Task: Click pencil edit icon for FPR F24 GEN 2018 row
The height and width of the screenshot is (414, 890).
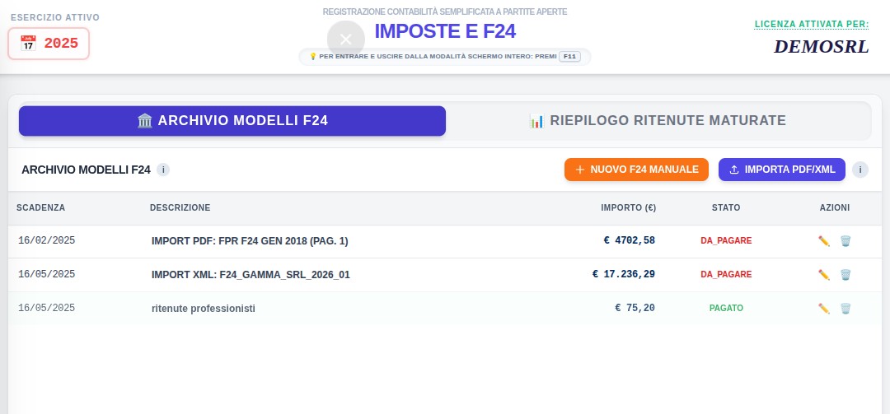Action: 823,241
